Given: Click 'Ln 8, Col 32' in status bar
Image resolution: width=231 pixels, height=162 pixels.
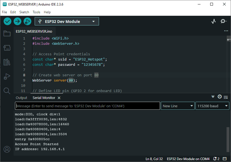Looking at the screenshot, I should [154, 159].
